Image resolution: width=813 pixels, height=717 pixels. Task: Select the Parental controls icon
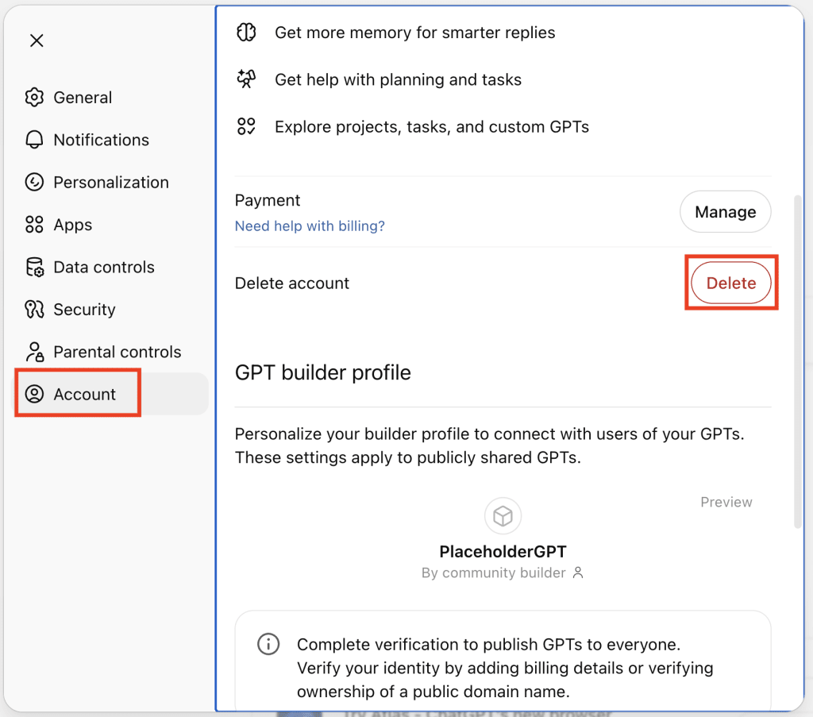tap(34, 352)
